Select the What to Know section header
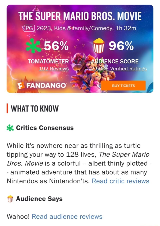The image size is (160, 226). 34,109
